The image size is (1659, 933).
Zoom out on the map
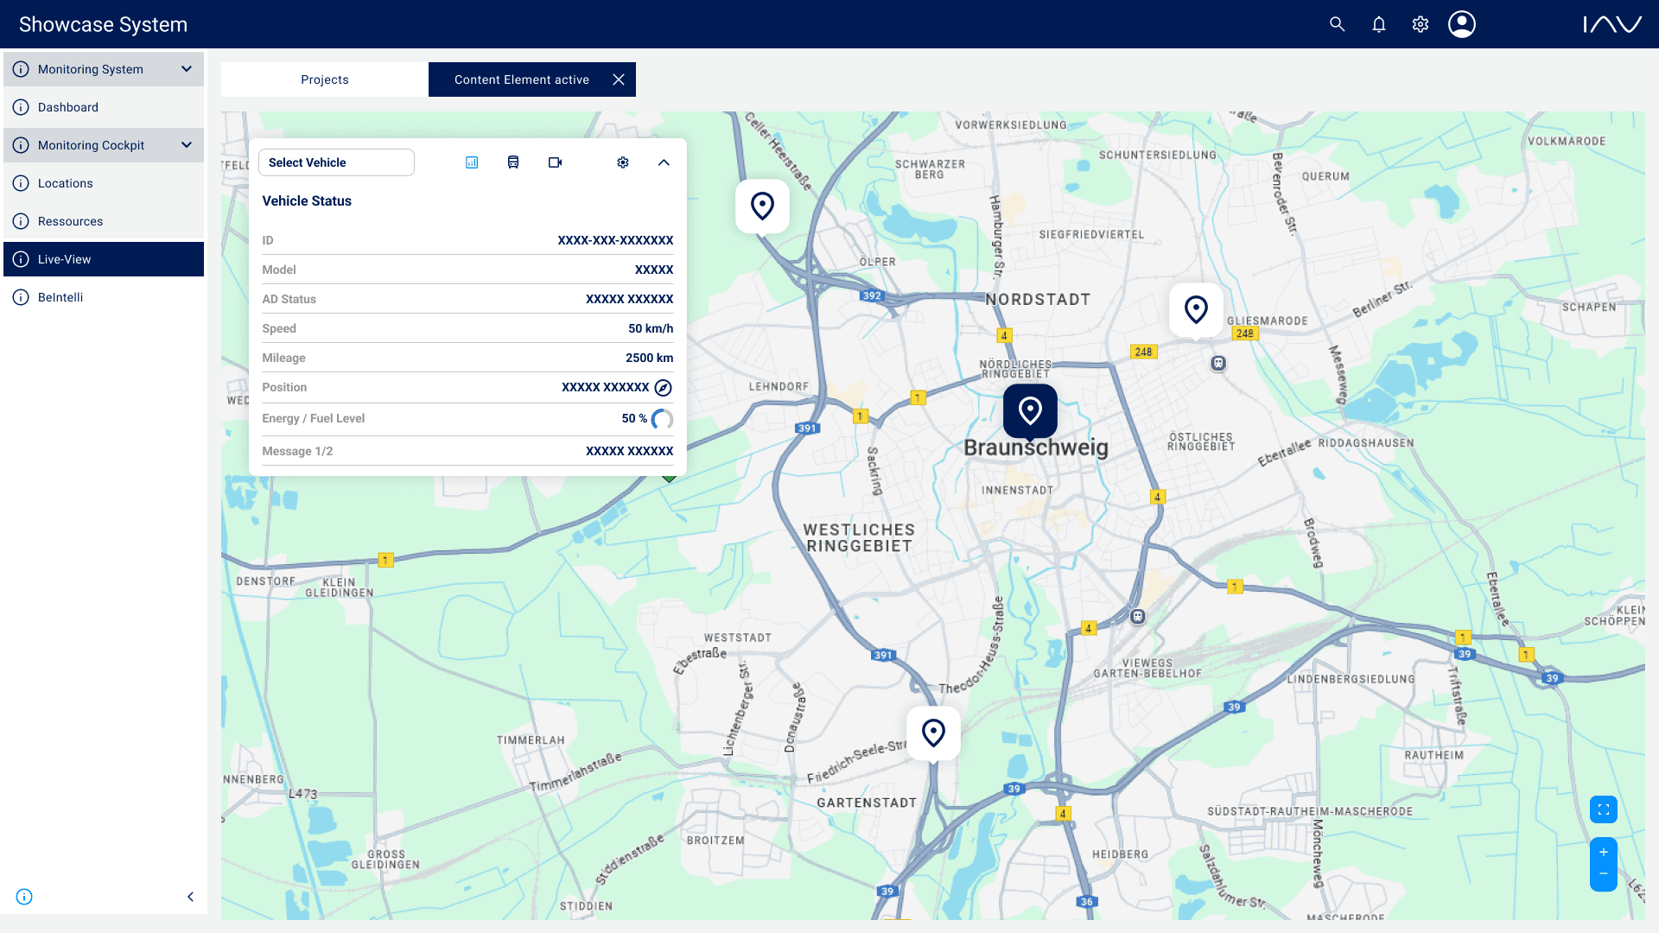coord(1604,874)
